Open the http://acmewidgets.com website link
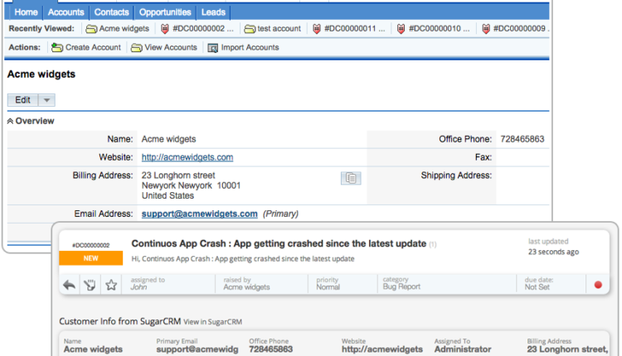This screenshot has width=622, height=356. (x=187, y=157)
